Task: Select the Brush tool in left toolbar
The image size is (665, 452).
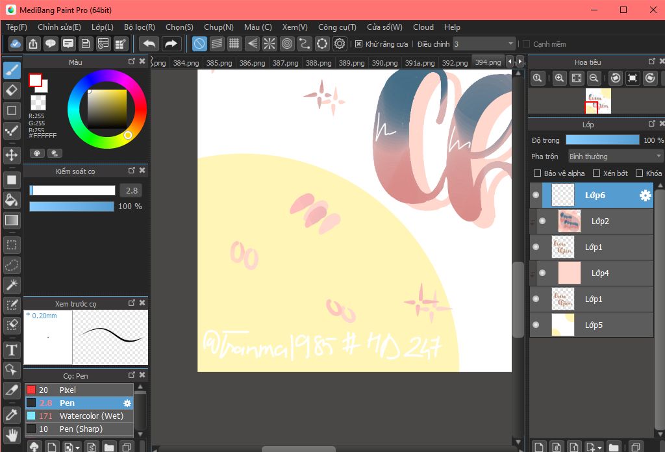Action: pyautogui.click(x=12, y=70)
